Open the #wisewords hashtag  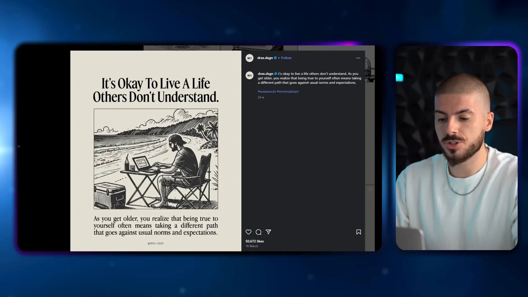pyautogui.click(x=266, y=92)
